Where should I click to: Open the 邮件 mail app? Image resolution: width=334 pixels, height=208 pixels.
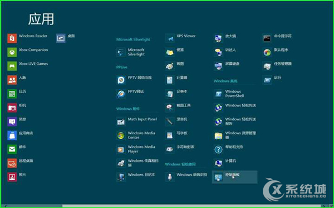point(17,149)
